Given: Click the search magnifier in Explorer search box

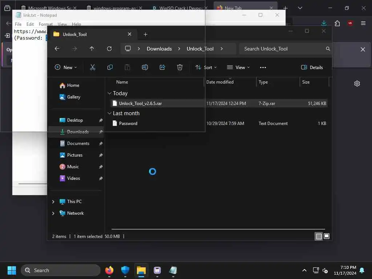Looking at the screenshot, I should coord(328,49).
